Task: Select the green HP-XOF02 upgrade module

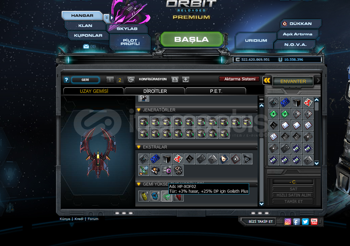Action: [167, 196]
